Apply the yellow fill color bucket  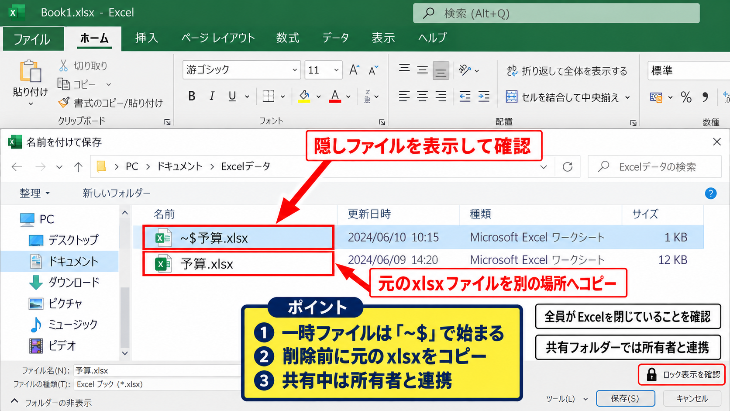pos(304,96)
